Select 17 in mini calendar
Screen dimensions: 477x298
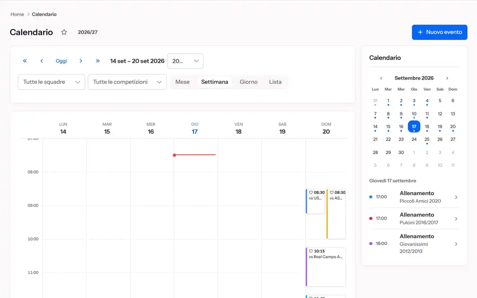pyautogui.click(x=414, y=126)
